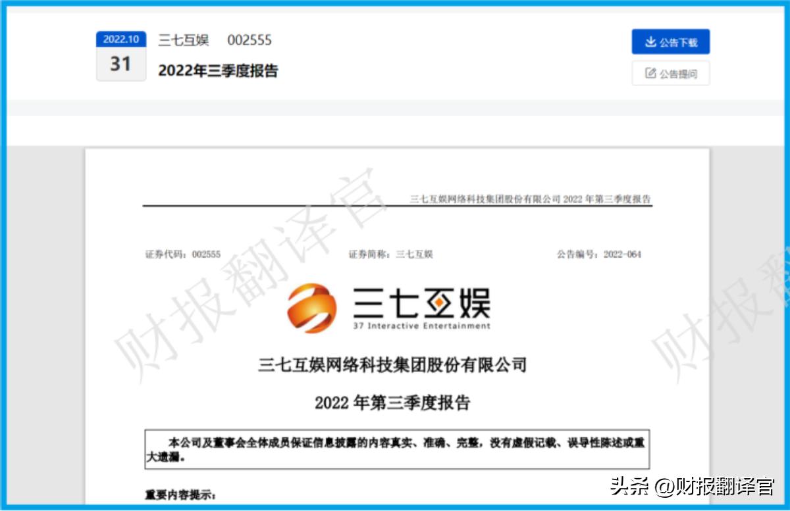Click the pencil icon on 公告提问 button

651,73
